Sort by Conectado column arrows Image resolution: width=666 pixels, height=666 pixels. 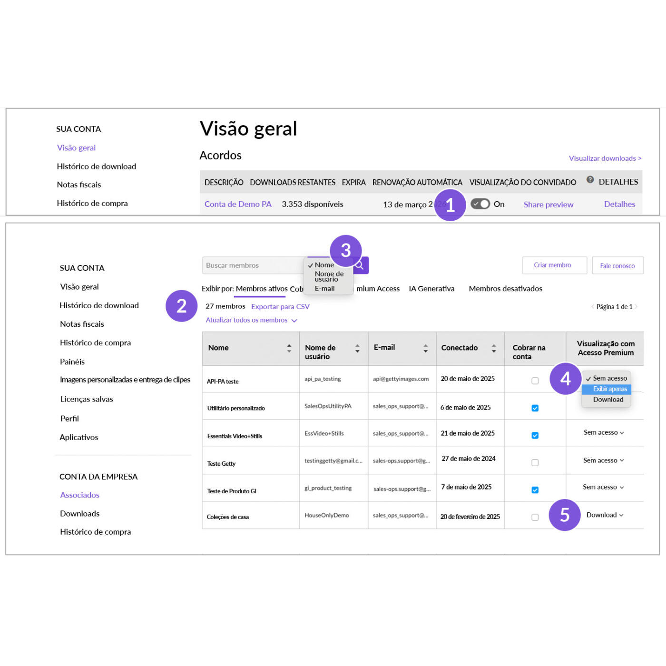494,348
